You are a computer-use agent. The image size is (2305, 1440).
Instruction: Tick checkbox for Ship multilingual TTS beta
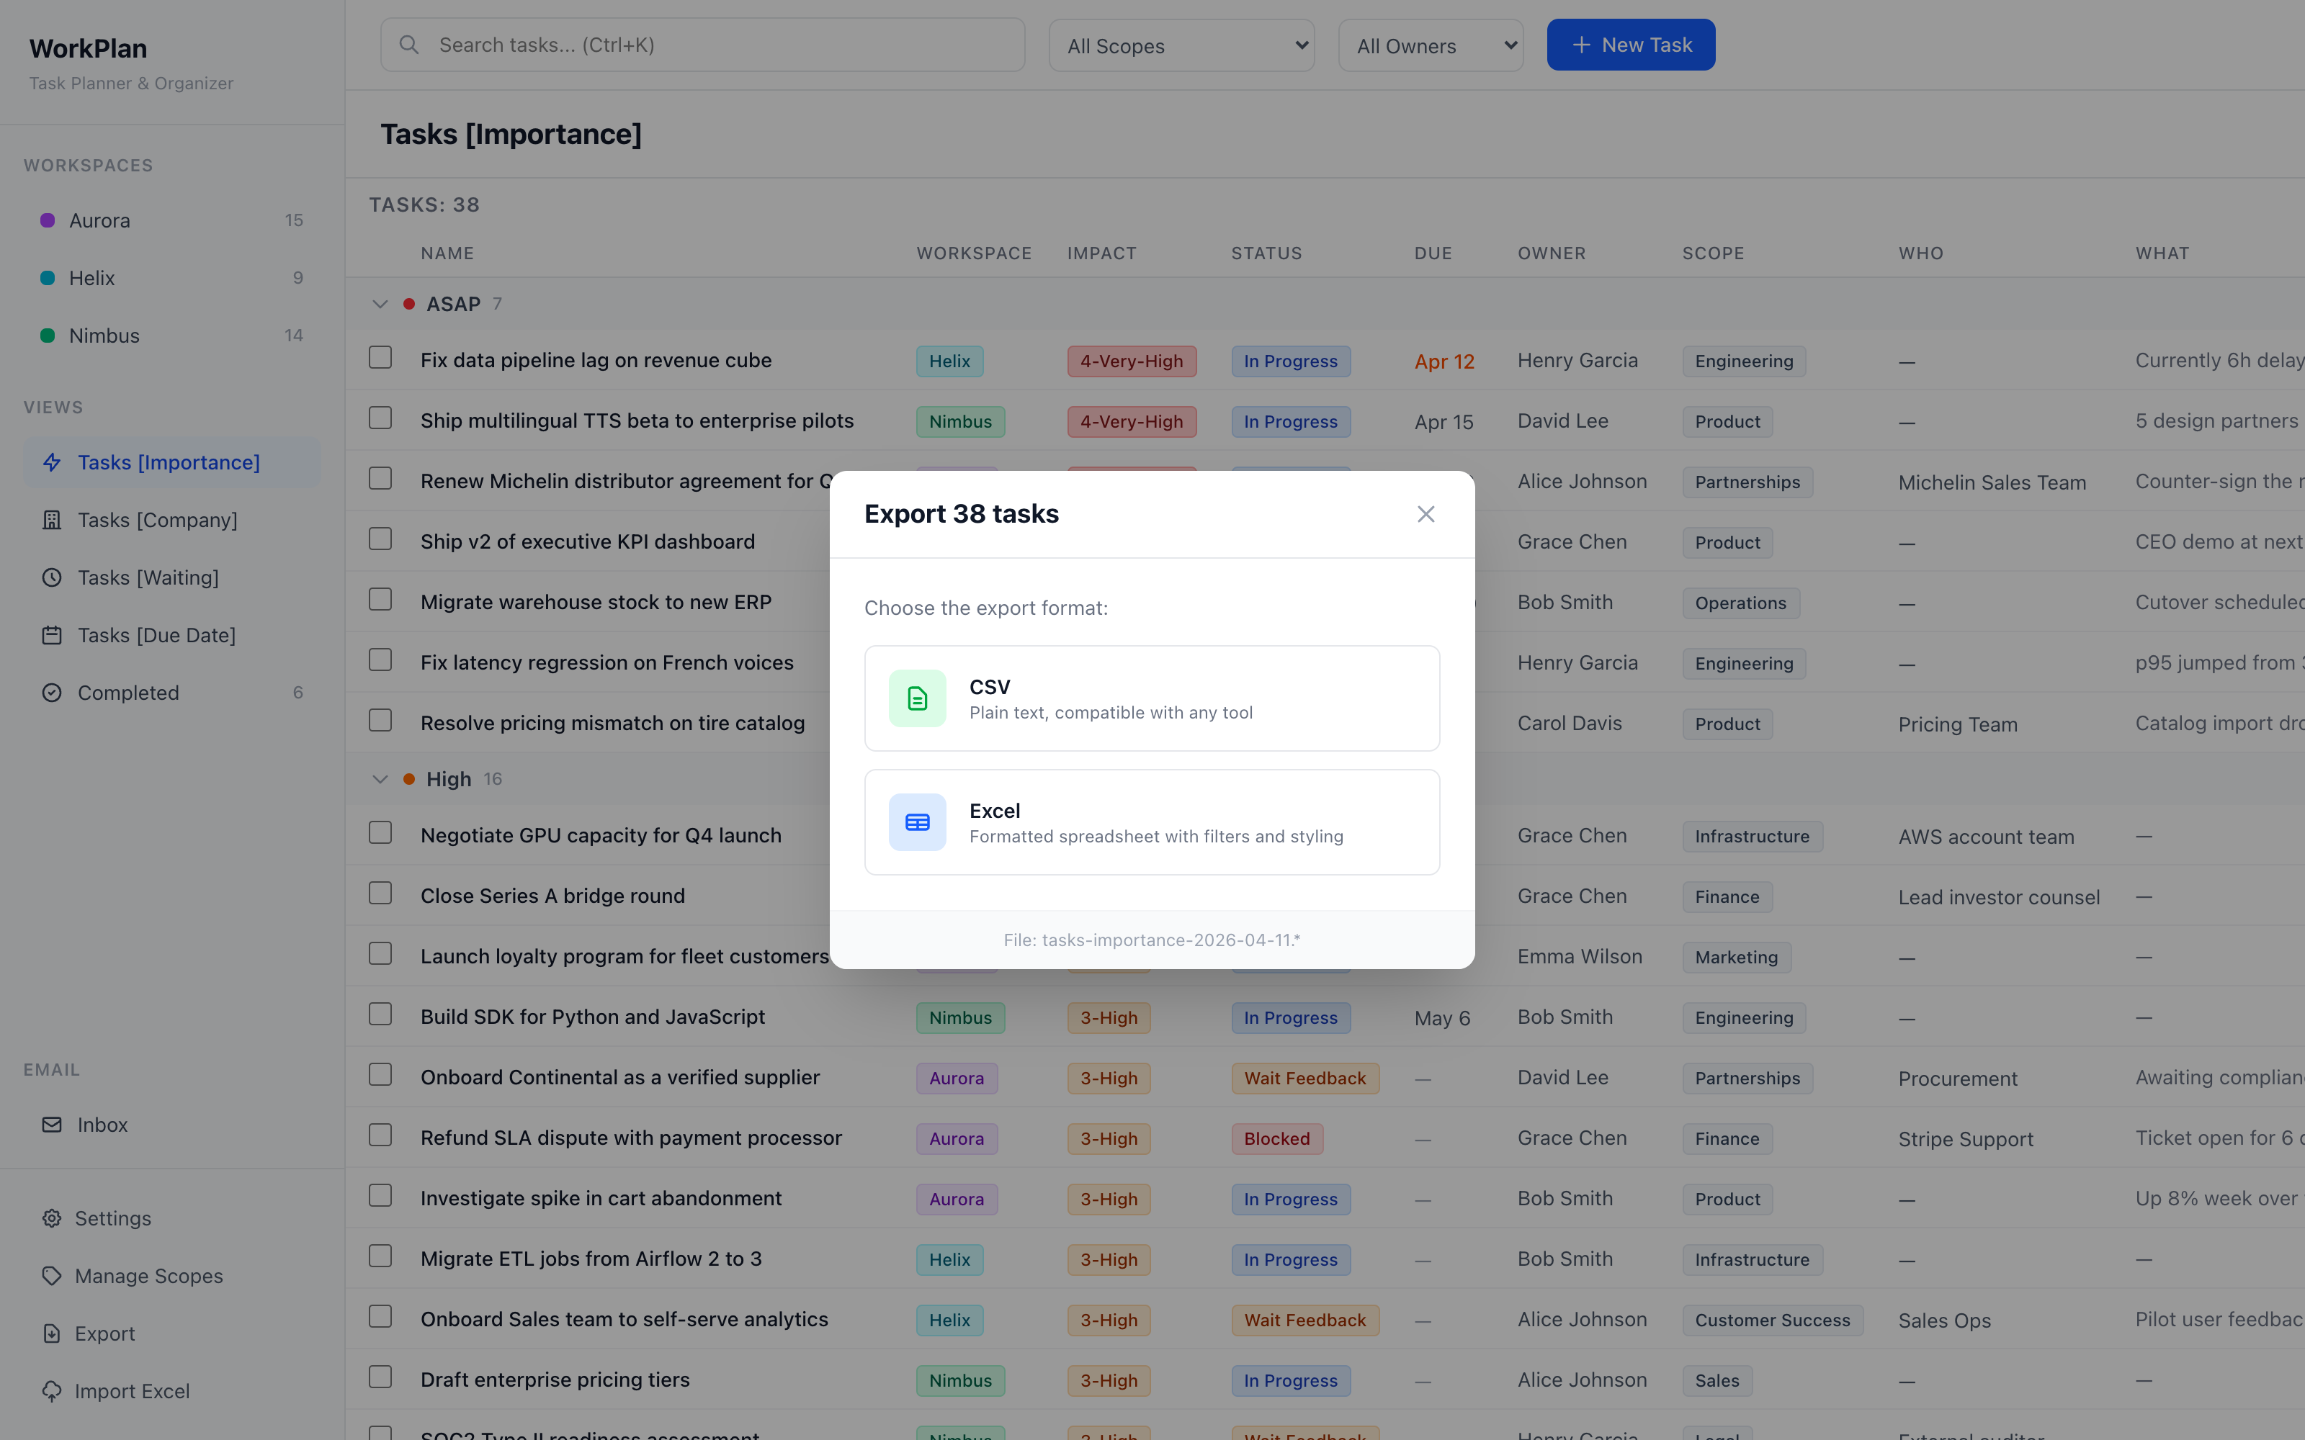380,418
